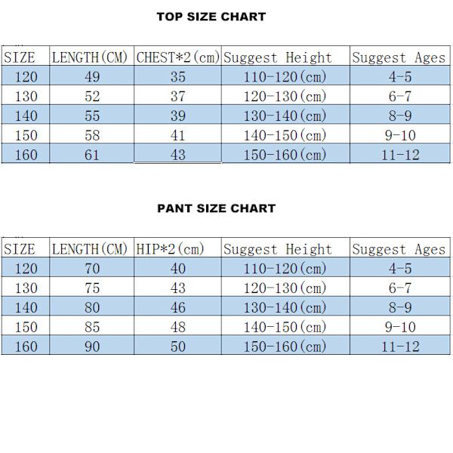This screenshot has width=453, height=453.
Task: Select top chart ages 11-12 cell
Action: coord(400,153)
